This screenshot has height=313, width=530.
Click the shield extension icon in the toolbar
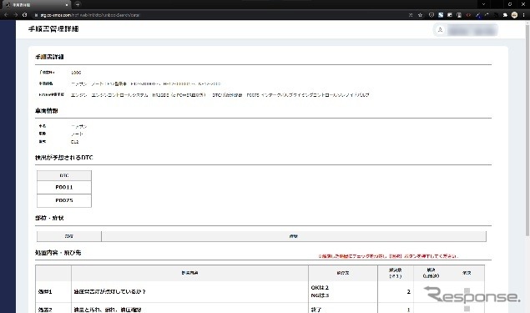432,15
